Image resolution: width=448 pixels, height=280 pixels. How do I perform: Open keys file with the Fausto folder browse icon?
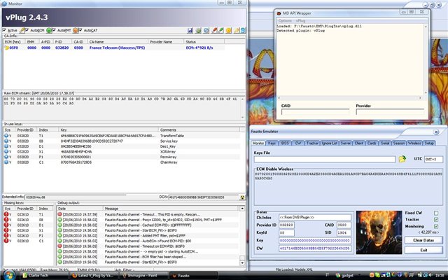coord(402,159)
